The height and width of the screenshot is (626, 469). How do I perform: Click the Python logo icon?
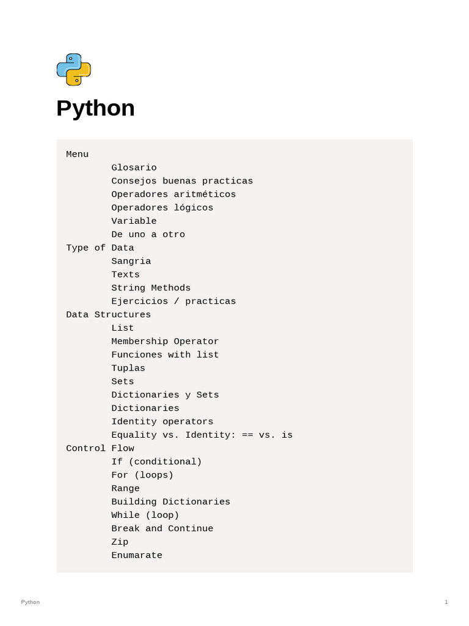coord(73,69)
